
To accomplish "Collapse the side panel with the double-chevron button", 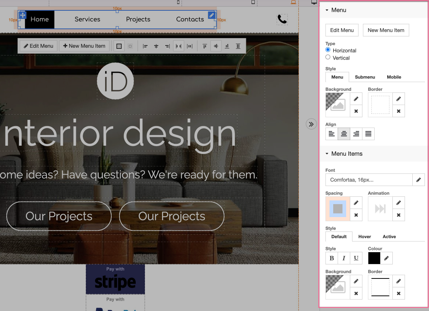I will [x=311, y=124].
